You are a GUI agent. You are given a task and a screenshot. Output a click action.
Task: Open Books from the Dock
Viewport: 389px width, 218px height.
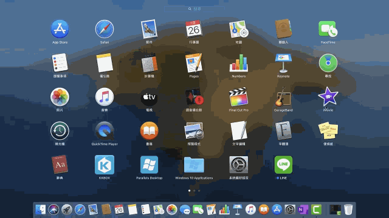click(x=264, y=210)
